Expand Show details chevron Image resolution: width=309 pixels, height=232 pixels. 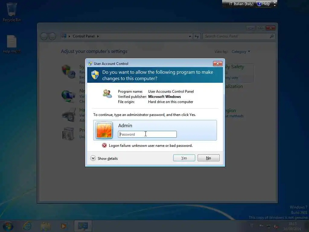tap(93, 158)
